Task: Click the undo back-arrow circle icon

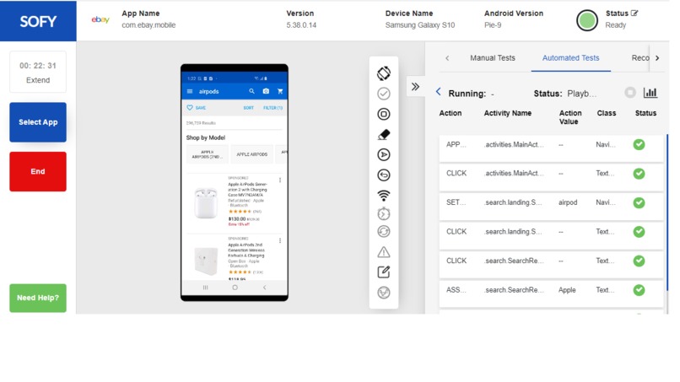Action: tap(383, 175)
